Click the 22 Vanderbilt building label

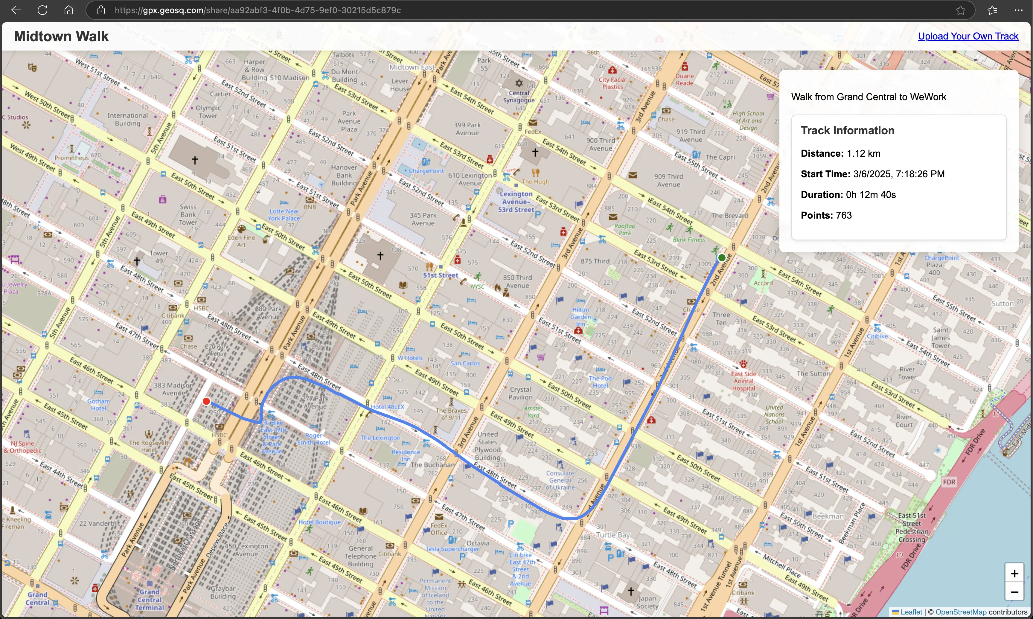(x=99, y=523)
